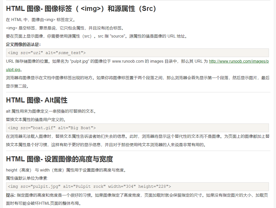Image resolution: width=276 pixels, height=208 pixels.
Task: Select the code block with some_text alt example
Action: click(x=47, y=53)
